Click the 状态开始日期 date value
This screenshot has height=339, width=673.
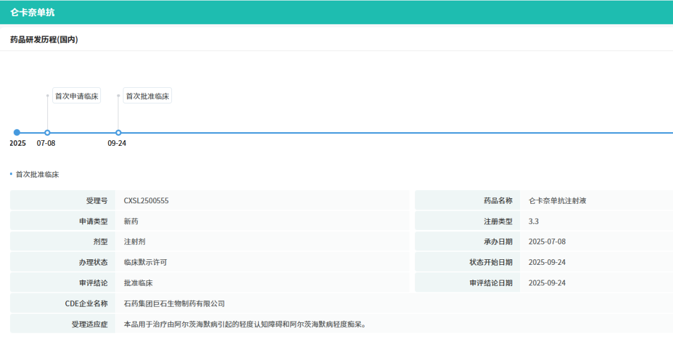(547, 262)
